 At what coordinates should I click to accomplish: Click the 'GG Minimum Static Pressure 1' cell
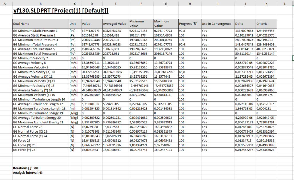pos(41,31)
